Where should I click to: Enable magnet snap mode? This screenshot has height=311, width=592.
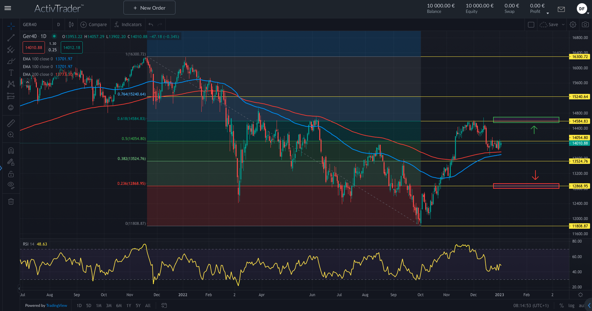click(x=11, y=150)
